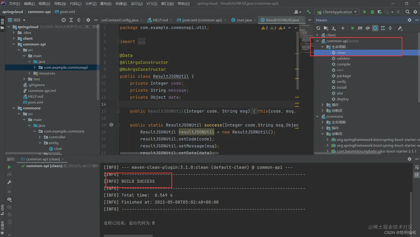This screenshot has width=420, height=237.
Task: Close the ResultJSONUtil.java tab
Action: (x=302, y=20)
